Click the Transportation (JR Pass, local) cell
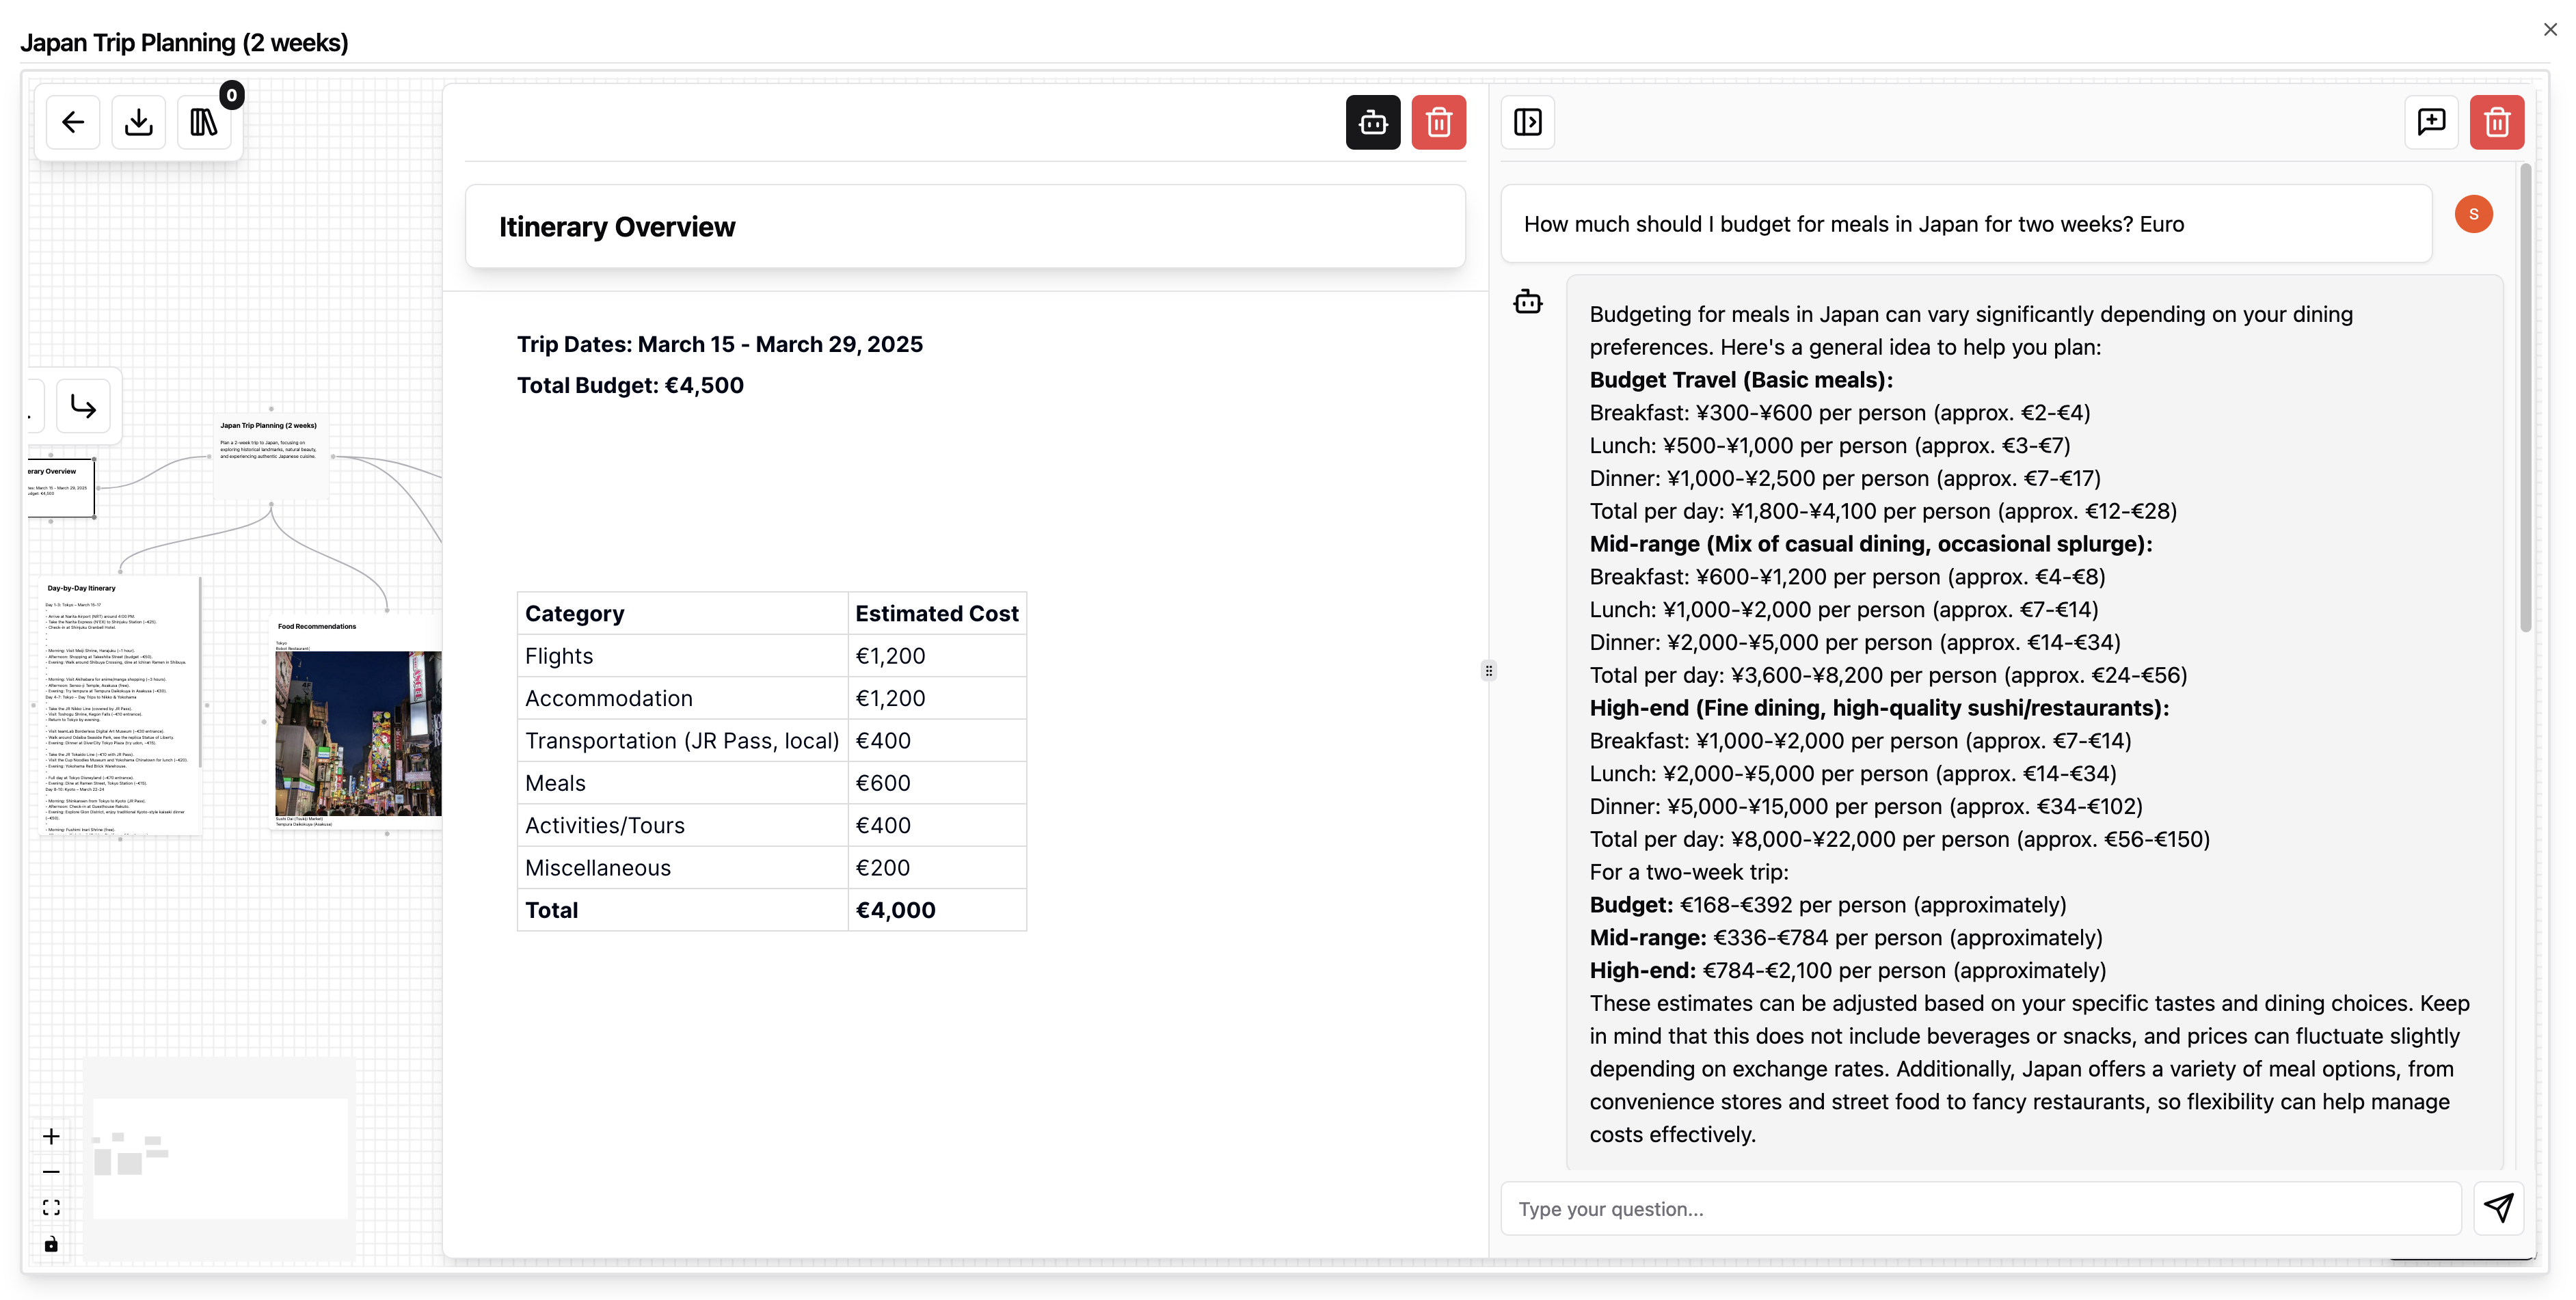Image resolution: width=2576 pixels, height=1300 pixels. (682, 741)
